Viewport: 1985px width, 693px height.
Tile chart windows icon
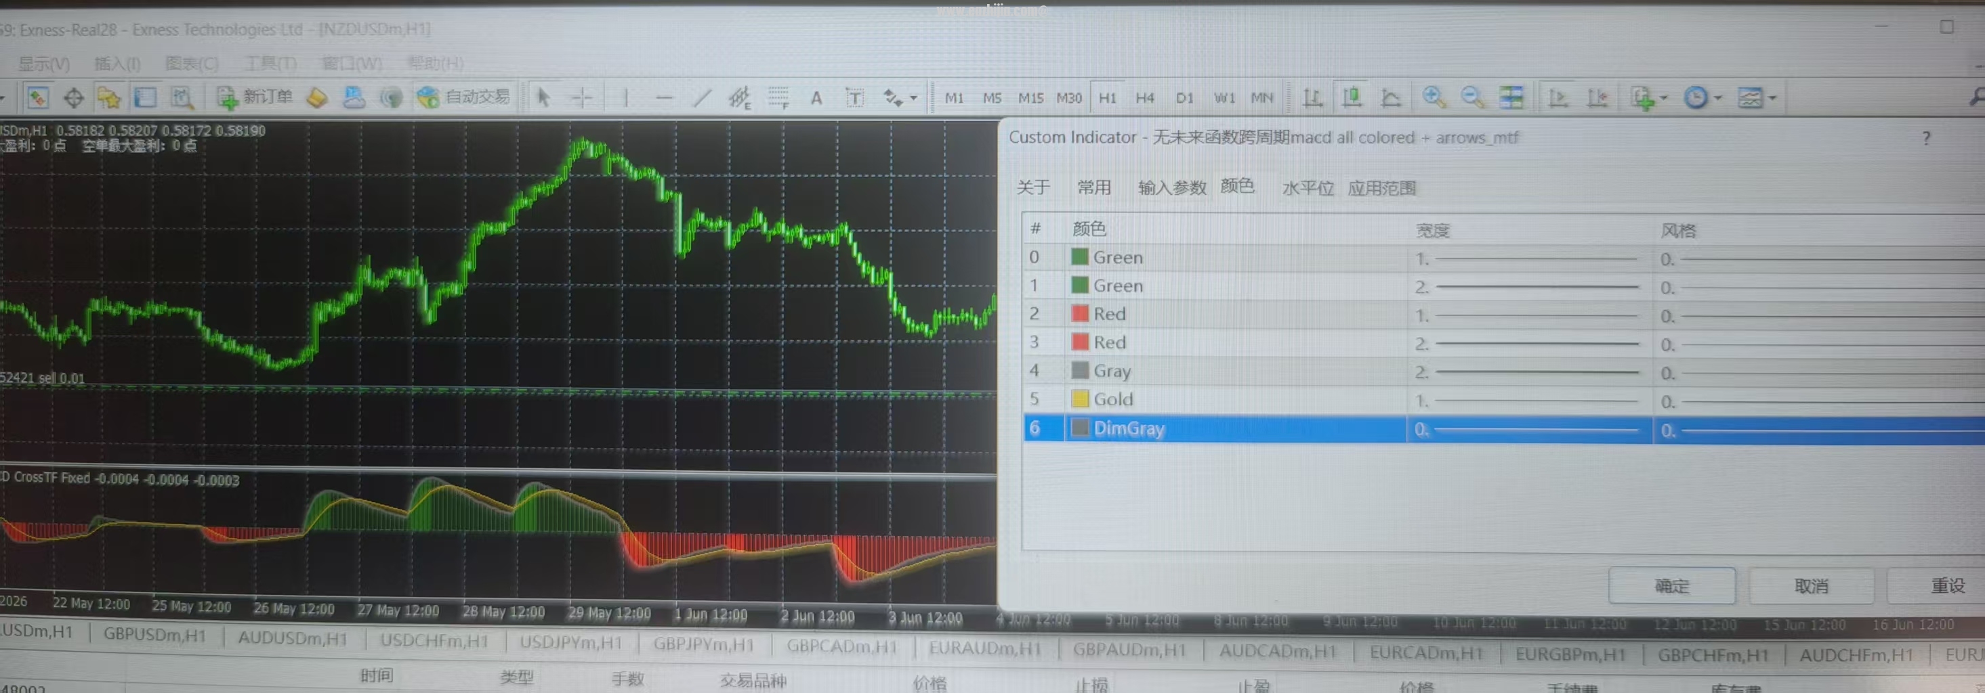(x=1511, y=97)
